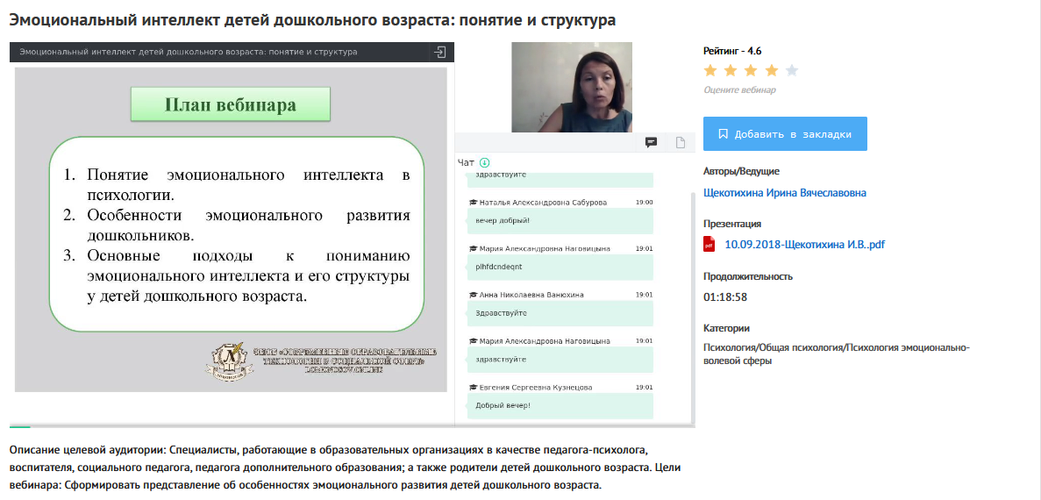
Task: Select the fifth grey rating star
Action: click(x=792, y=71)
